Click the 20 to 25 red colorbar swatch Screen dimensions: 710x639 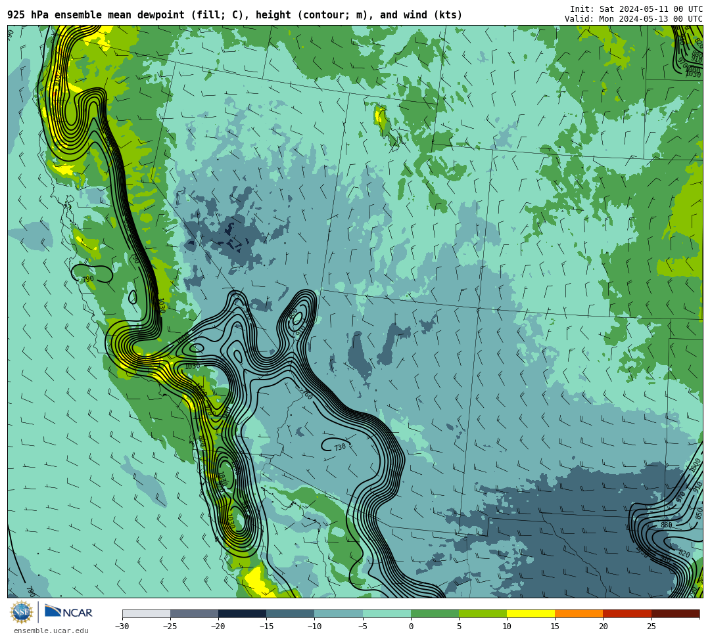(x=627, y=613)
